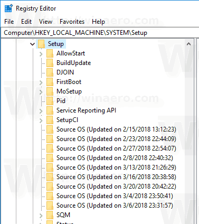199x224 pixels.
Task: Click the Pid folder icon
Action: click(x=50, y=101)
